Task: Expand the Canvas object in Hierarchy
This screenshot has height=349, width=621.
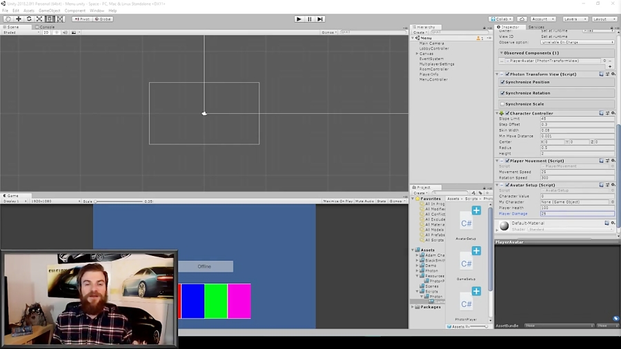Action: (x=417, y=53)
